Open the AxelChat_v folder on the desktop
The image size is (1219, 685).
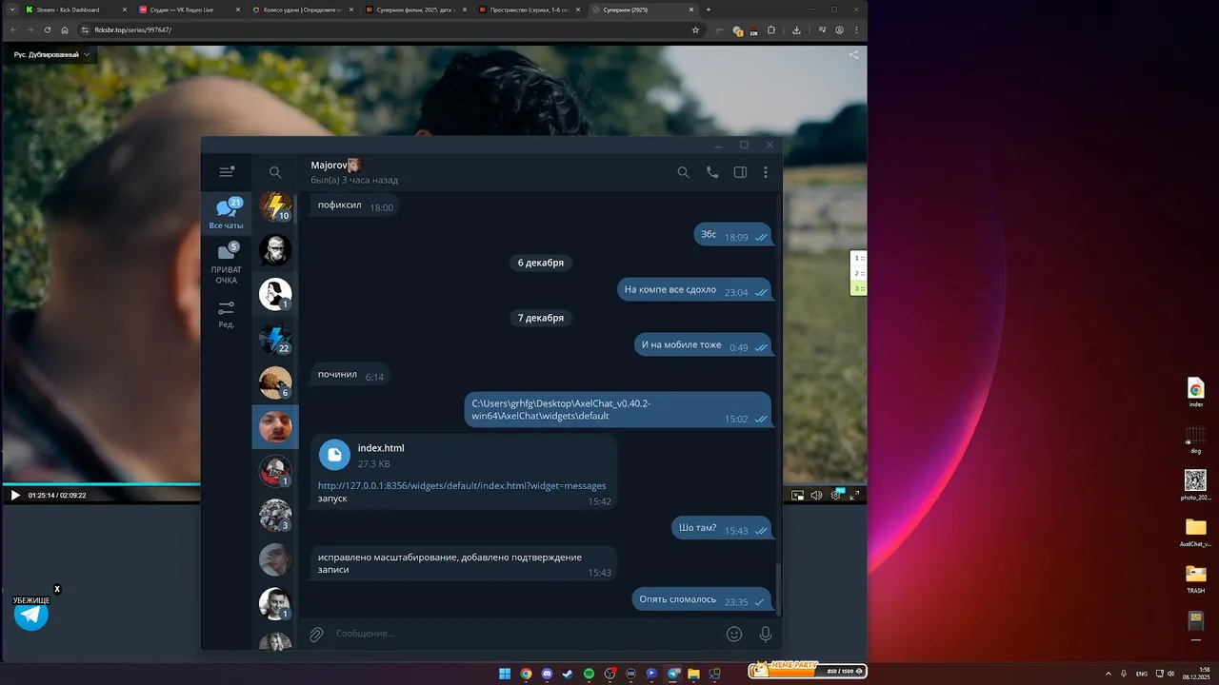click(x=1195, y=533)
